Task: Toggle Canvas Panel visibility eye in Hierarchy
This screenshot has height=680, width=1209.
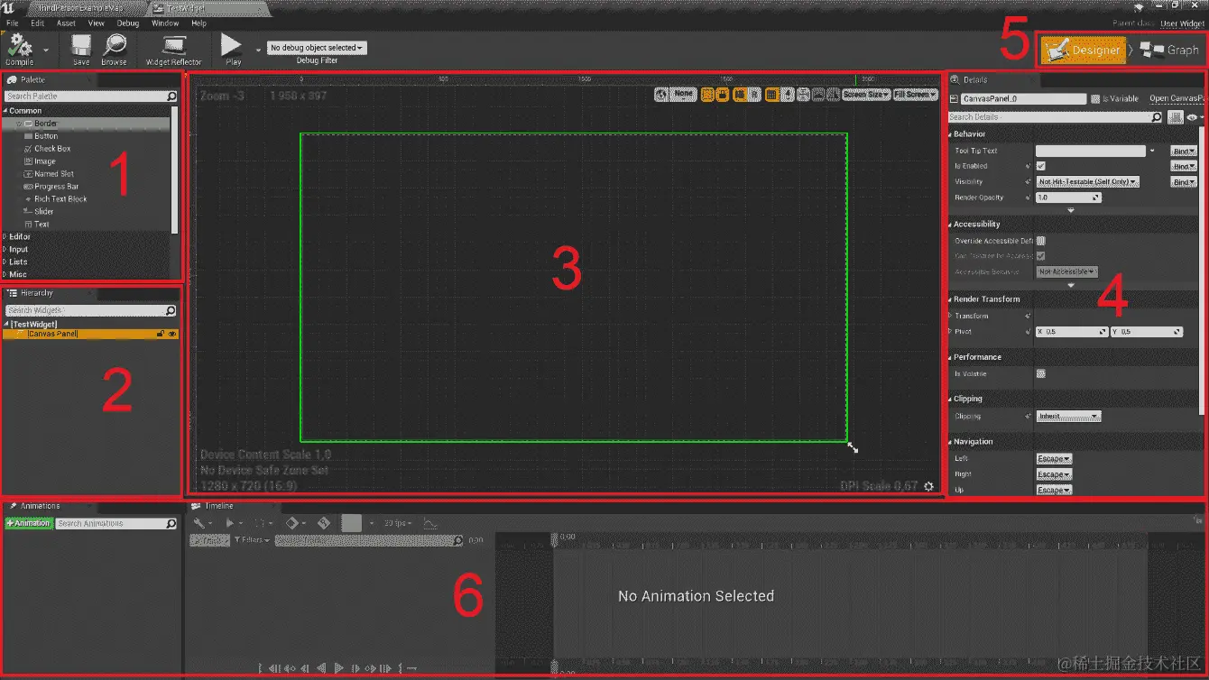Action: coord(171,335)
